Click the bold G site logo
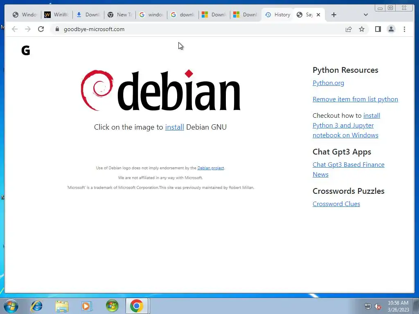Viewport: 419px width, 314px height. pos(26,50)
